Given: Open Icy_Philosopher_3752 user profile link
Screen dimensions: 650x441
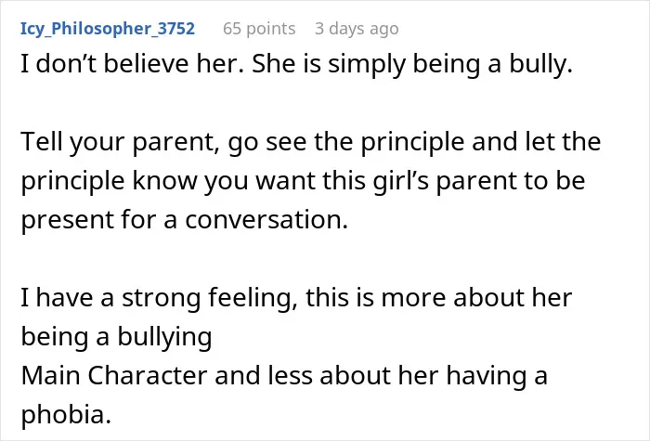Looking at the screenshot, I should coord(108,29).
